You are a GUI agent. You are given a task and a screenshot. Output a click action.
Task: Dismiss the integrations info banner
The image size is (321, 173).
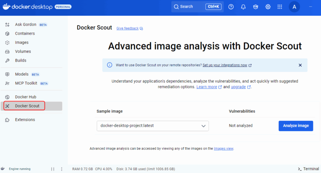click(300, 65)
